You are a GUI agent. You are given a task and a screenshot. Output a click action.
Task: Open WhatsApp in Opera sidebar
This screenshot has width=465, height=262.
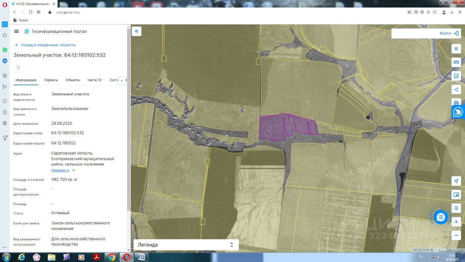pos(5,50)
